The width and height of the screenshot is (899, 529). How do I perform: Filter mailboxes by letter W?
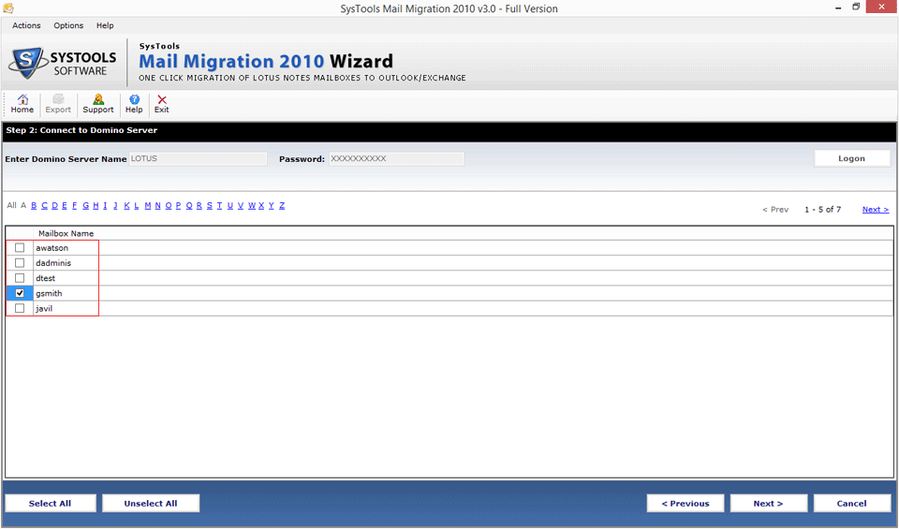click(252, 205)
